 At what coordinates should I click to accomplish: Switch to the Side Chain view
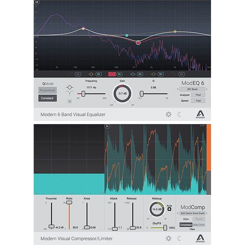[x=199, y=225]
